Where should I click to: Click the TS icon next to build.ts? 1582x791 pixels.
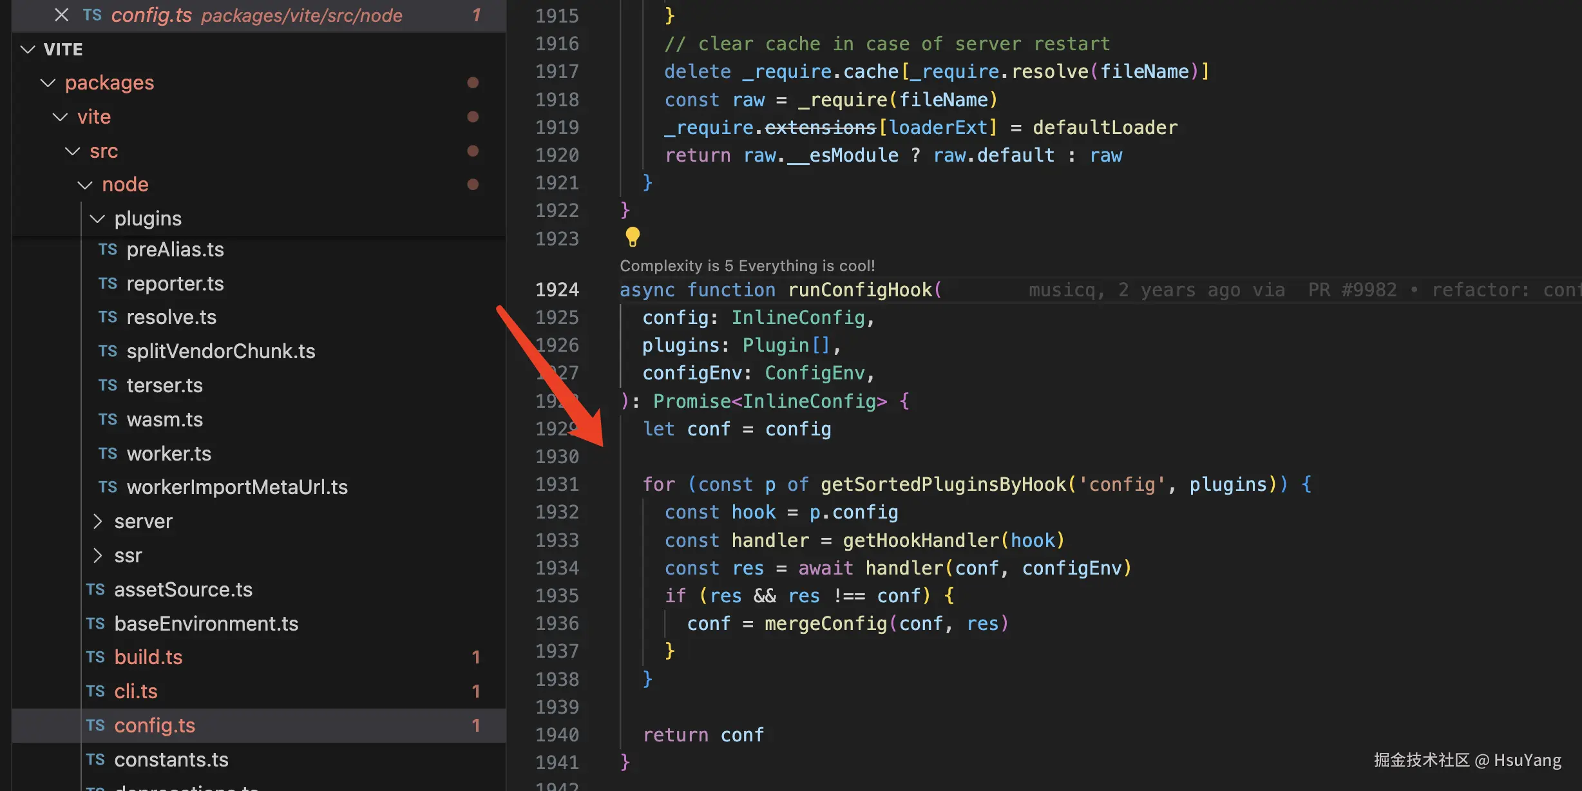pos(95,658)
